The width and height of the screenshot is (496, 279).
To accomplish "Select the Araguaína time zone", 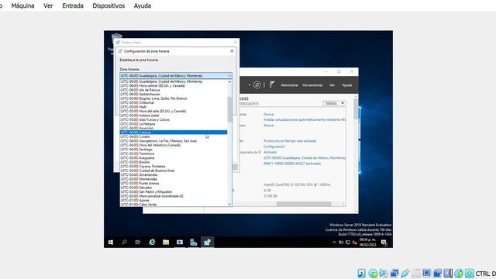I will click(174, 158).
